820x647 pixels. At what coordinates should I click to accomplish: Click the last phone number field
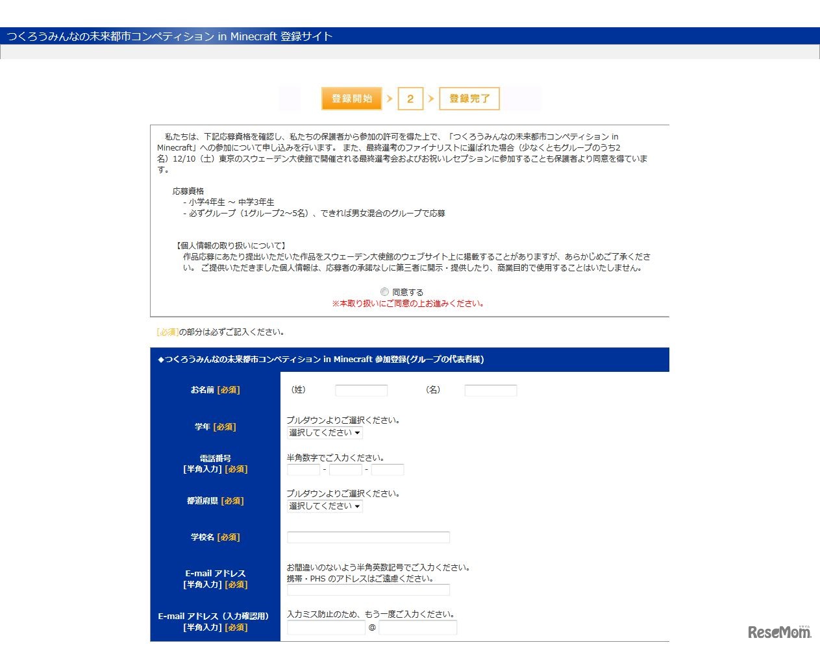[388, 470]
